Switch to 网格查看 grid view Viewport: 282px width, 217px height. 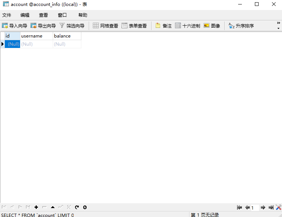point(106,26)
